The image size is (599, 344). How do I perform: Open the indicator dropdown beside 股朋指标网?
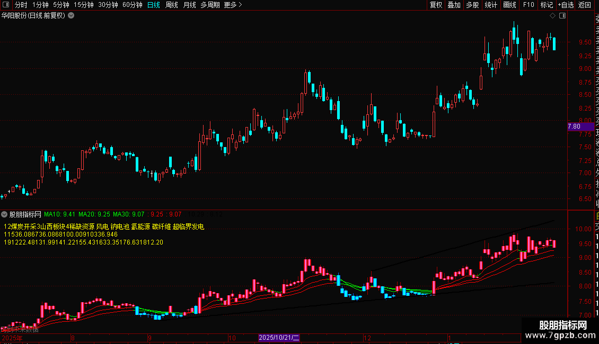click(4, 214)
